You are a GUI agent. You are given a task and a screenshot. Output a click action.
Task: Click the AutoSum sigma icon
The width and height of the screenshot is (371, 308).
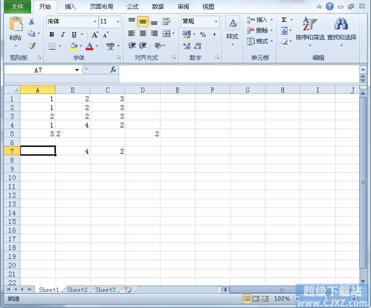click(284, 19)
